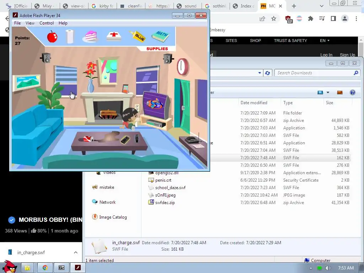Viewport: 364px width, 273px height.
Task: Choose the math book supply
Action: (160, 36)
